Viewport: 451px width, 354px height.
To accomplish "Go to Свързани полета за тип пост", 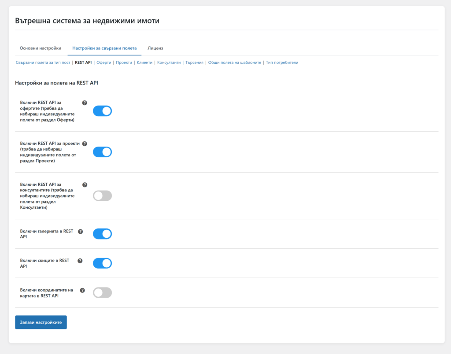I will point(43,63).
